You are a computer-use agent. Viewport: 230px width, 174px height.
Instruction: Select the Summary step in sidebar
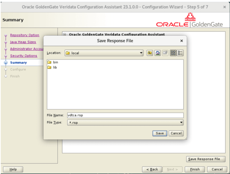coord(18,63)
